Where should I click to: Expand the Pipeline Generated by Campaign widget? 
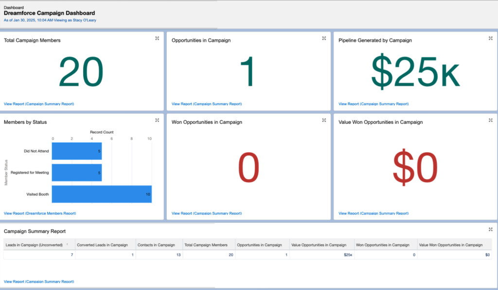click(x=490, y=38)
